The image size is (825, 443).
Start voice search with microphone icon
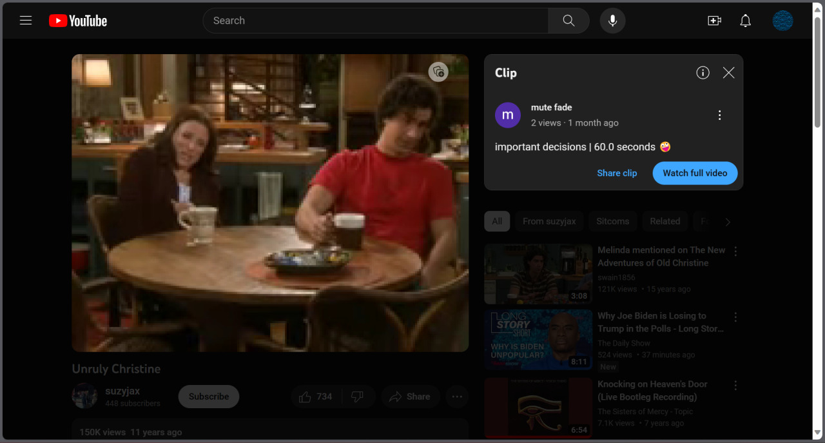[613, 21]
